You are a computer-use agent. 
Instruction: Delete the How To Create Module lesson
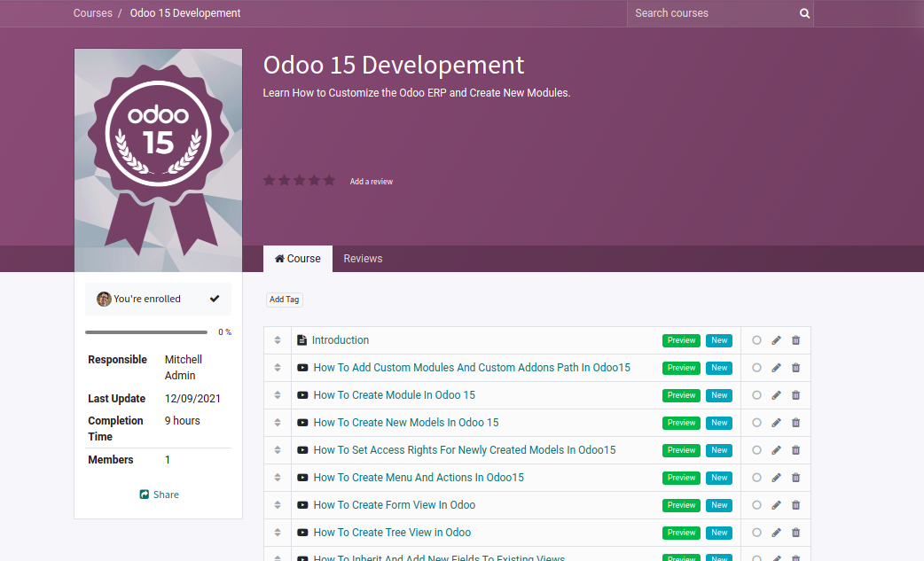pyautogui.click(x=795, y=395)
